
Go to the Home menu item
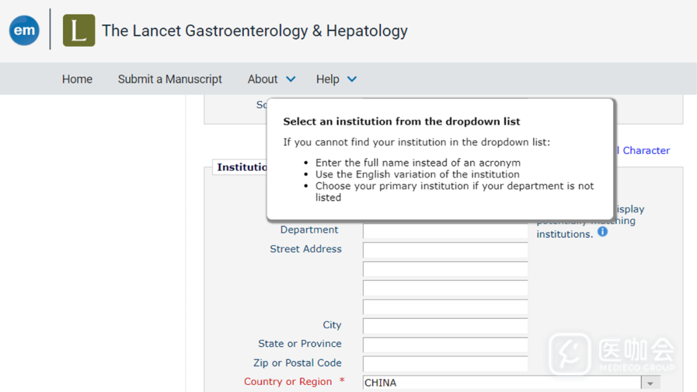[77, 79]
